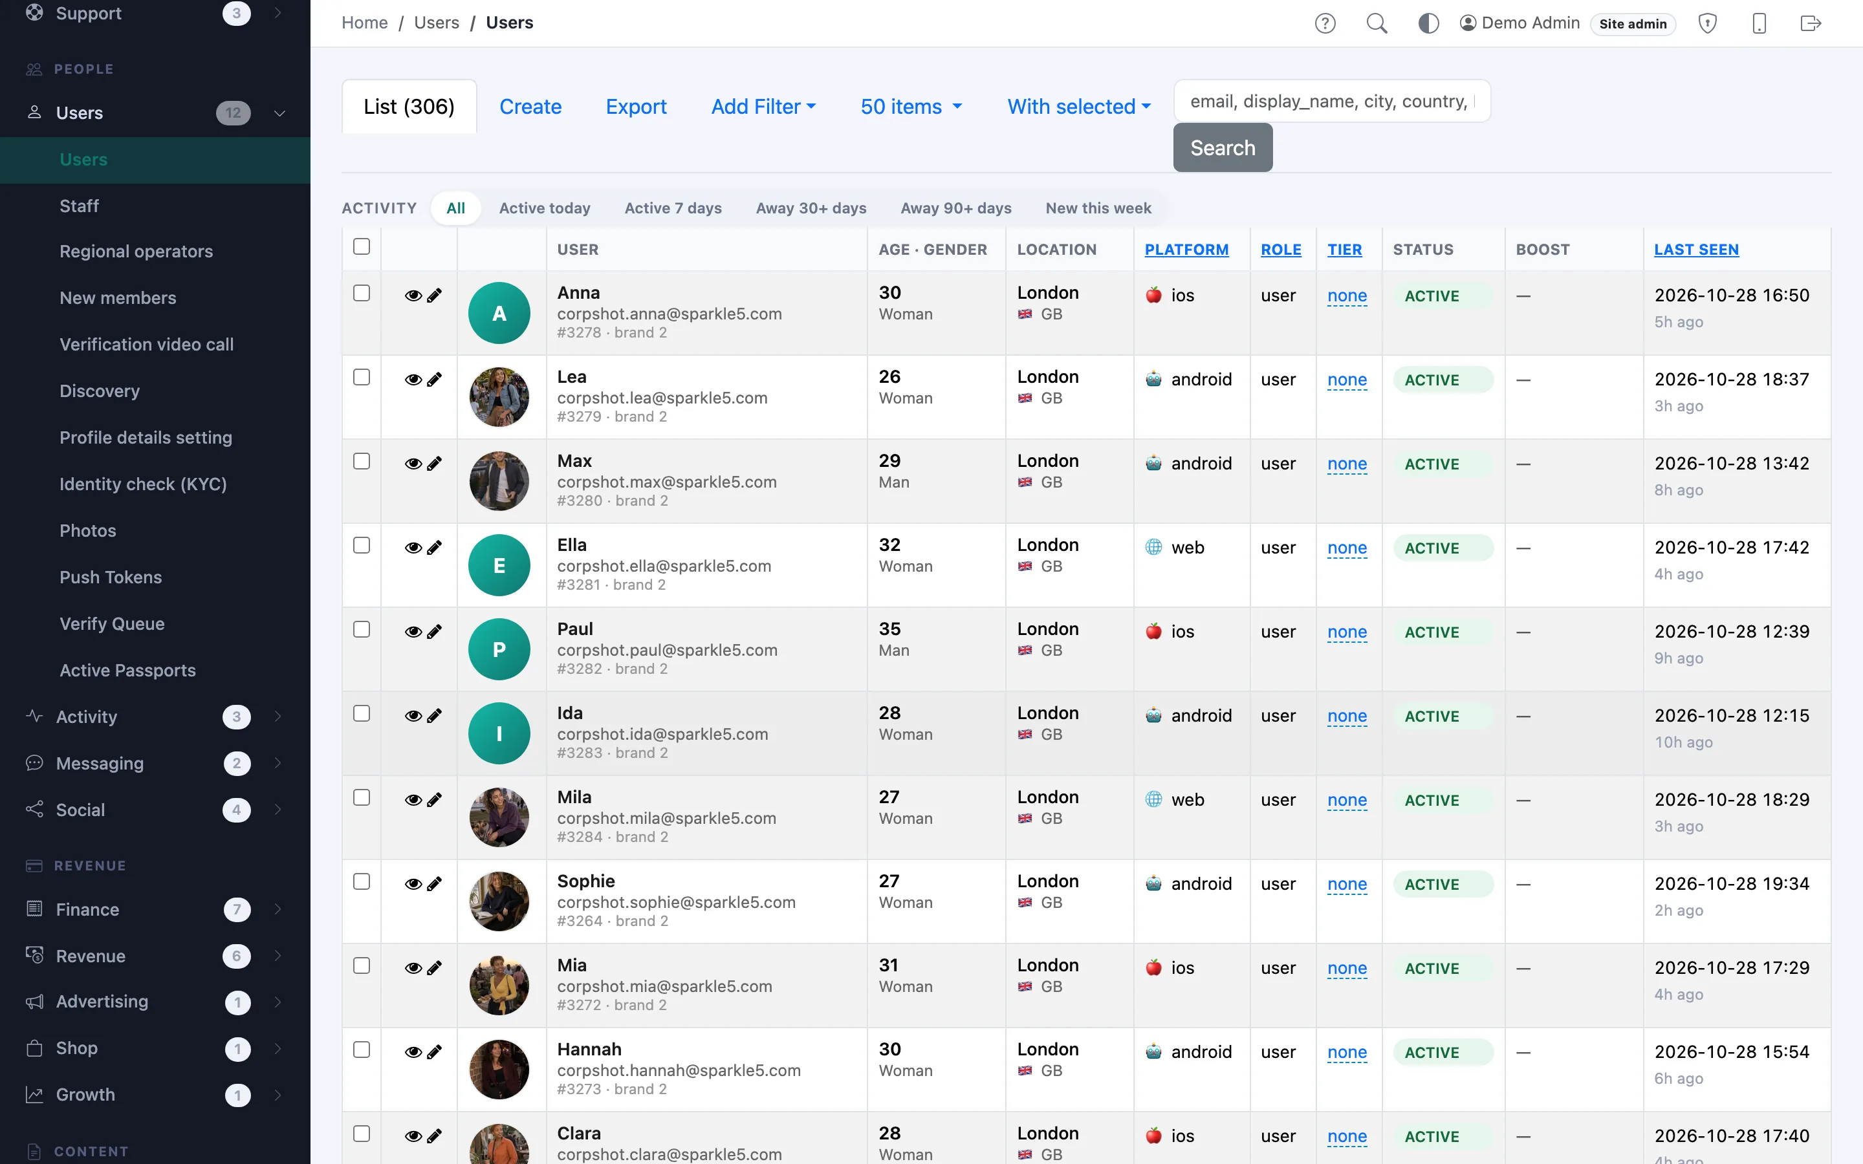The width and height of the screenshot is (1863, 1164).
Task: Check the row checkbox for Anna
Action: (361, 294)
